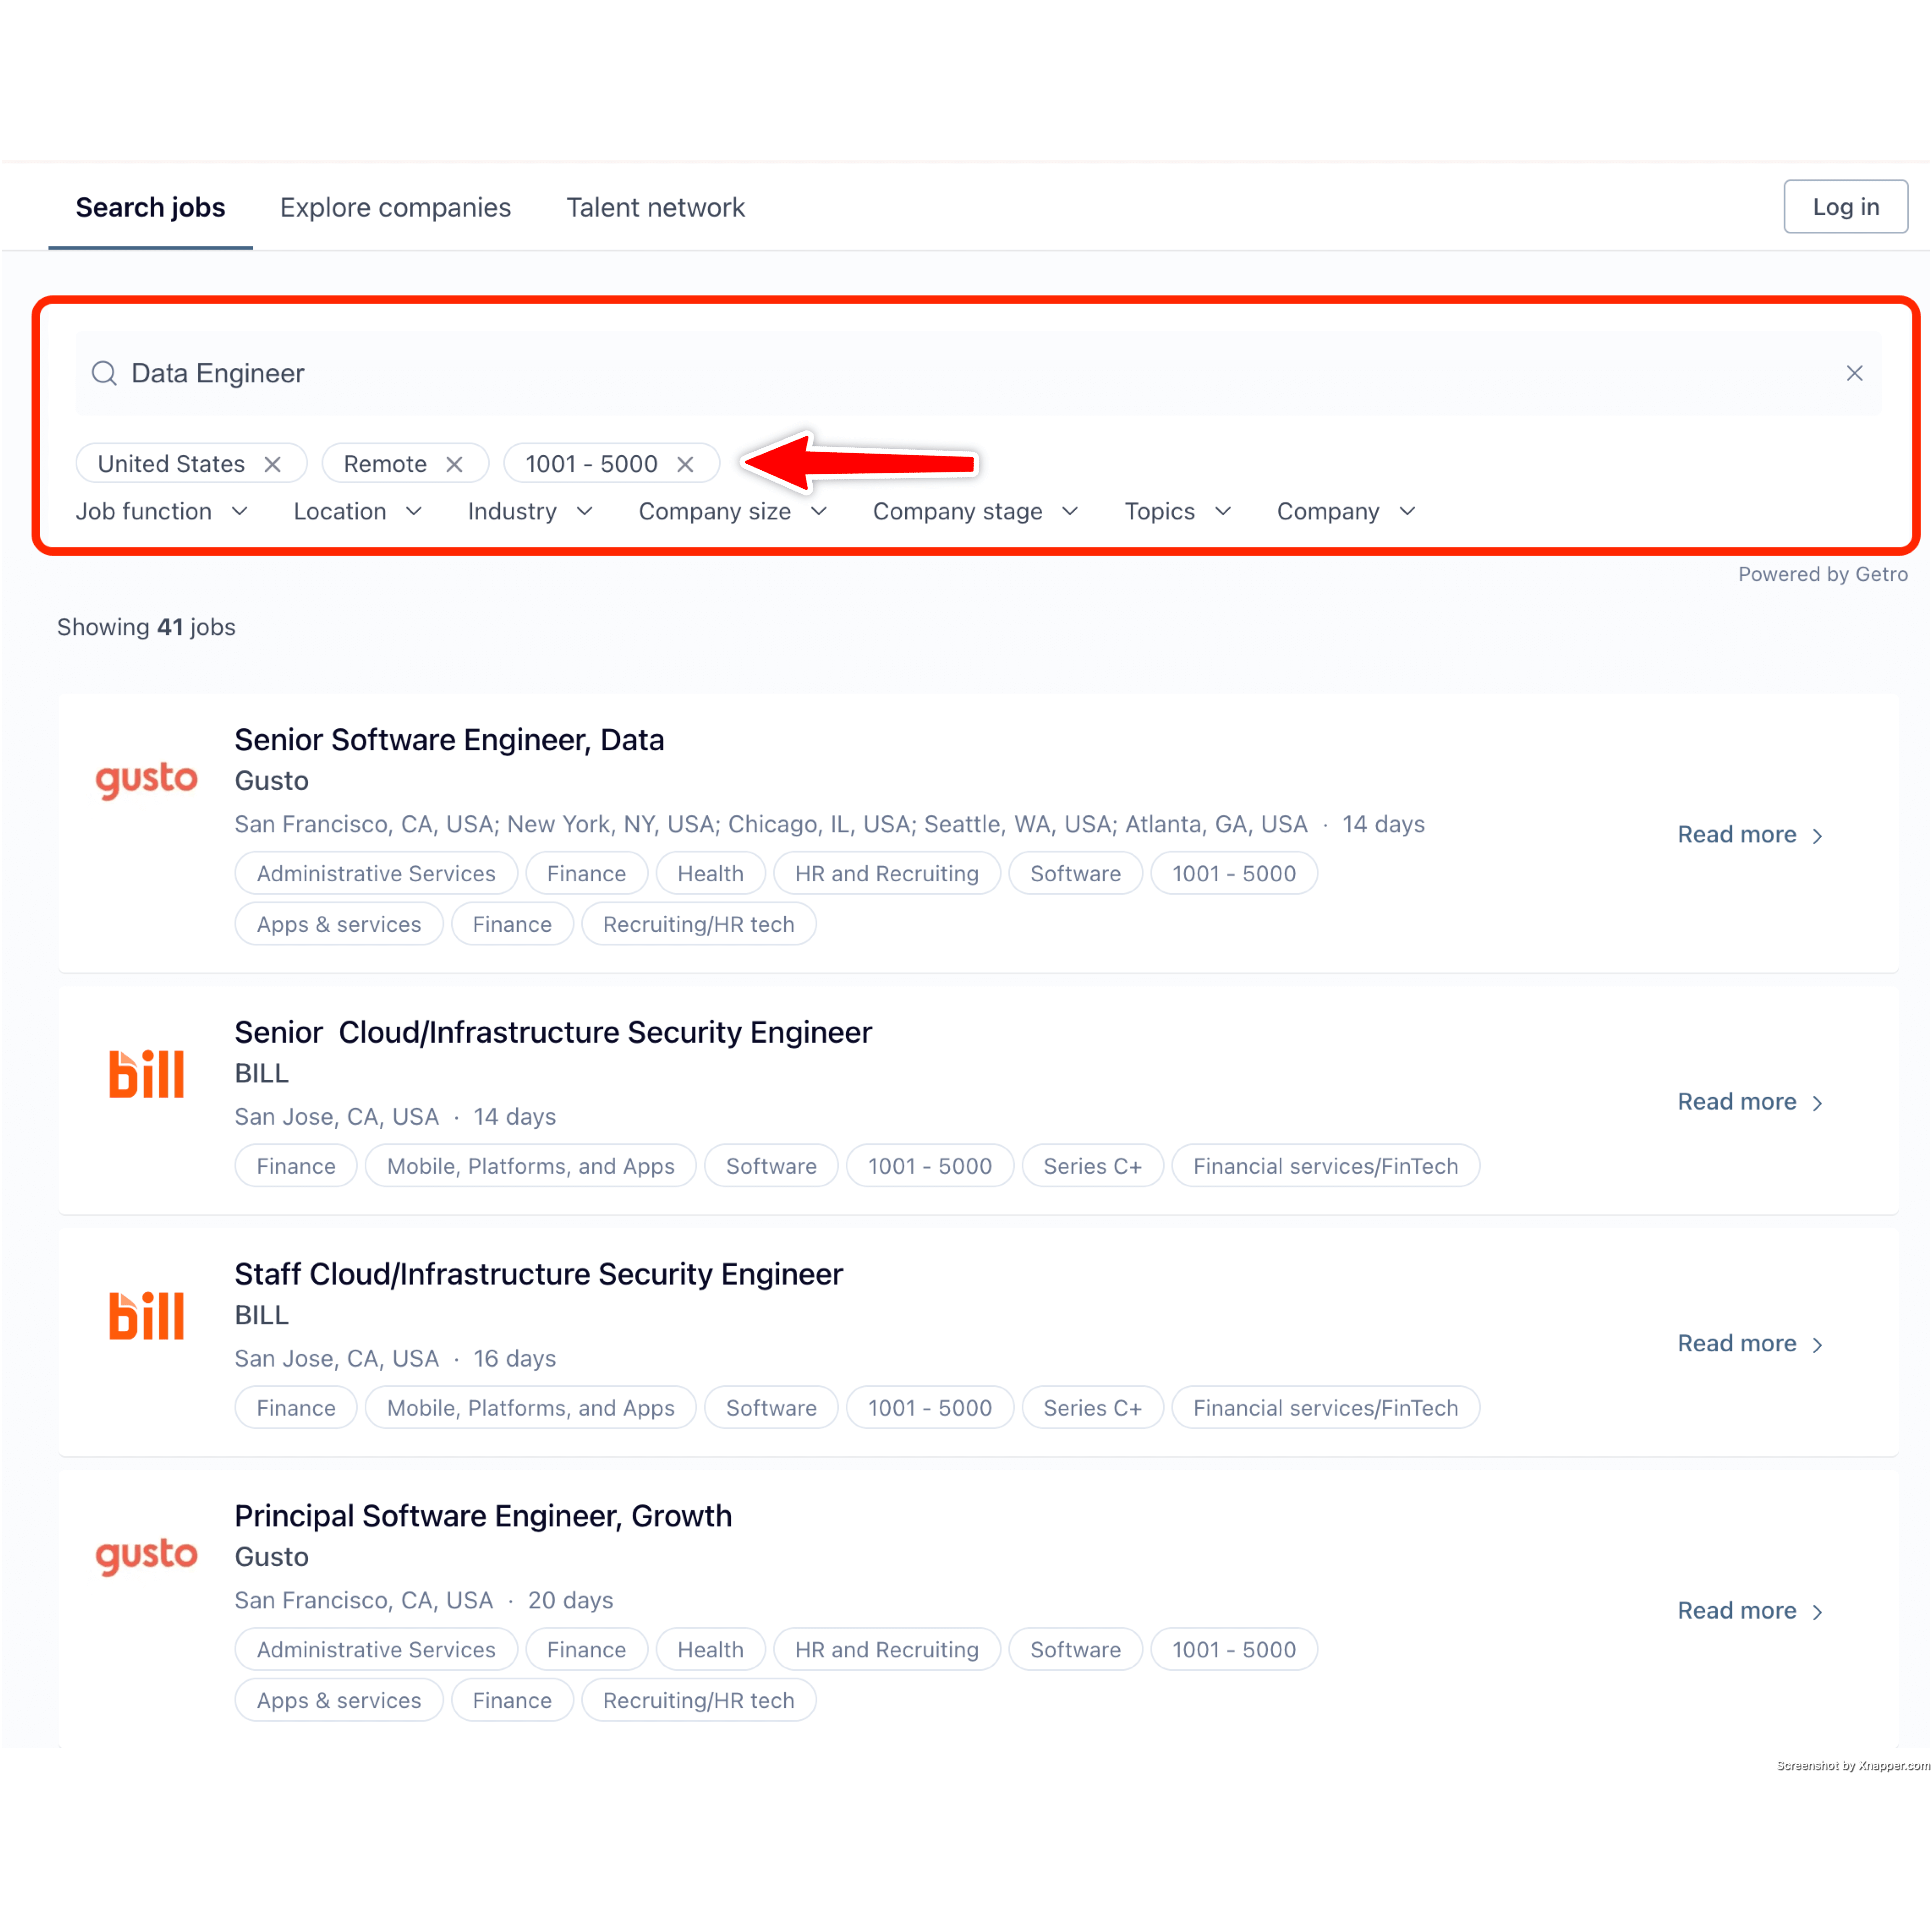Viewport: 1932px width, 1932px height.
Task: Click the Series C+ tag on Senior Cloud job
Action: (1092, 1166)
